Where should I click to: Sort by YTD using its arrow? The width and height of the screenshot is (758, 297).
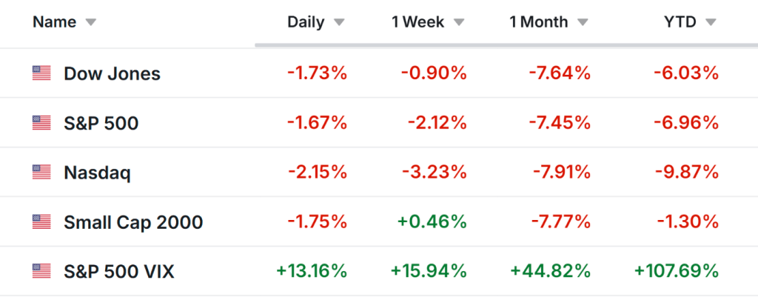[711, 23]
